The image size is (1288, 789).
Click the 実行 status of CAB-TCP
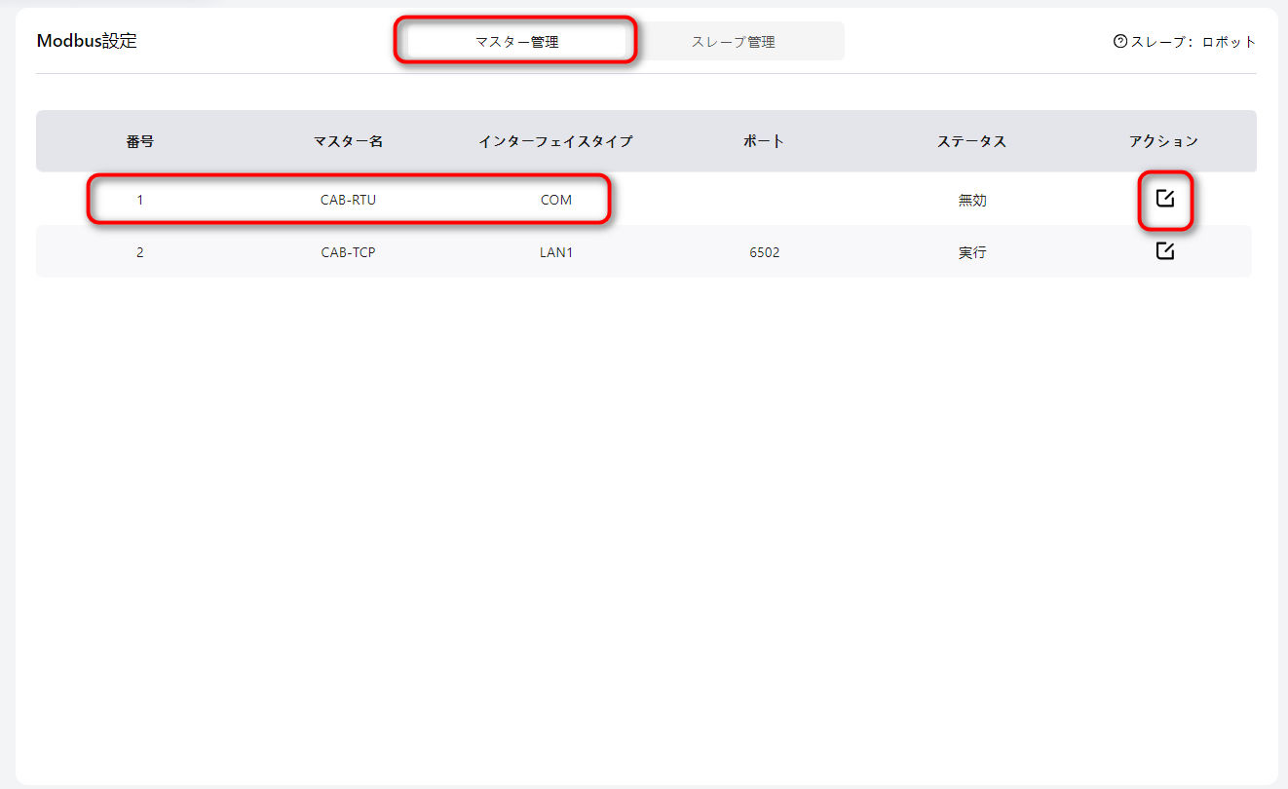coord(971,252)
